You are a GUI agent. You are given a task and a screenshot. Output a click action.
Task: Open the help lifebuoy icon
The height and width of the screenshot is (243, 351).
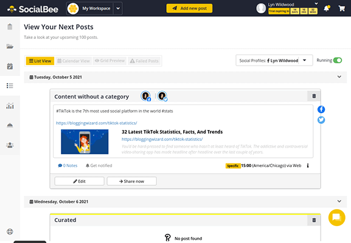(10, 231)
